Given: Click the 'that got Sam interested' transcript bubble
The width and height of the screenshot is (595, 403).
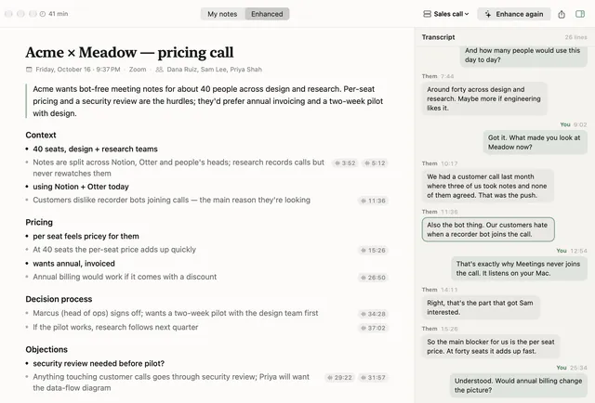Looking at the screenshot, I should pos(481,307).
